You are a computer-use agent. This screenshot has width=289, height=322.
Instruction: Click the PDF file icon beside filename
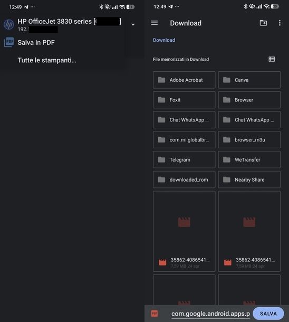155,314
